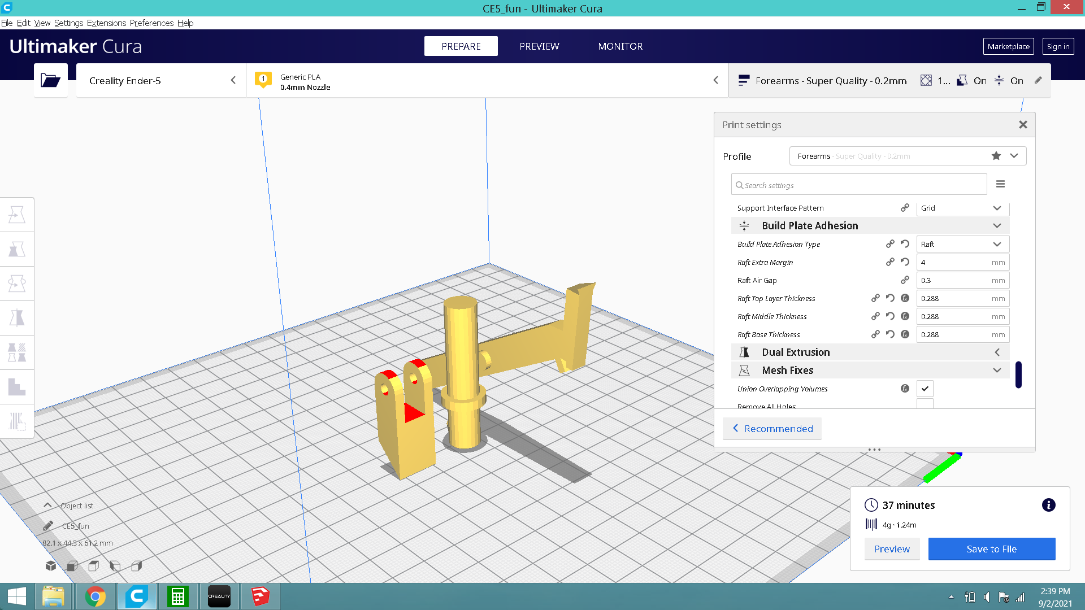Open Support Interface Pattern dropdown
1085x610 pixels.
(962, 208)
